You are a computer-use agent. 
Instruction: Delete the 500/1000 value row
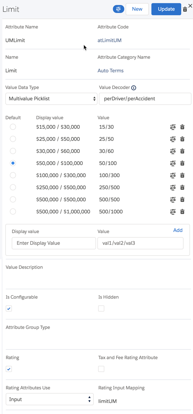pos(182,212)
